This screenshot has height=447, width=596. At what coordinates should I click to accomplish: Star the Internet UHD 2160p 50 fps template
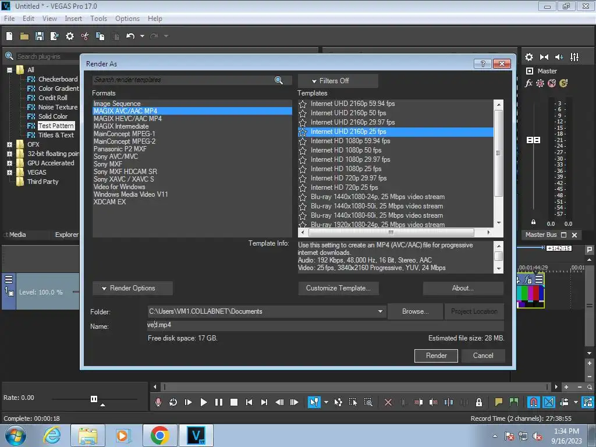(303, 113)
